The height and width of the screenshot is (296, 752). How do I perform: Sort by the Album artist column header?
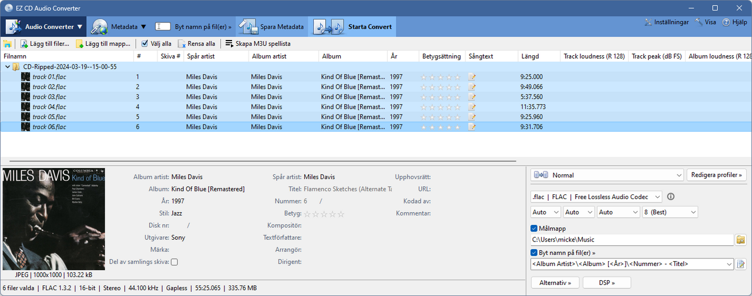(283, 56)
